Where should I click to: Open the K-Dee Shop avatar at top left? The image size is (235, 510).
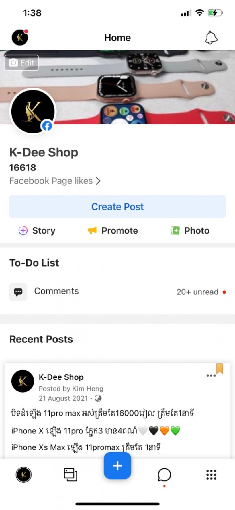[19, 37]
